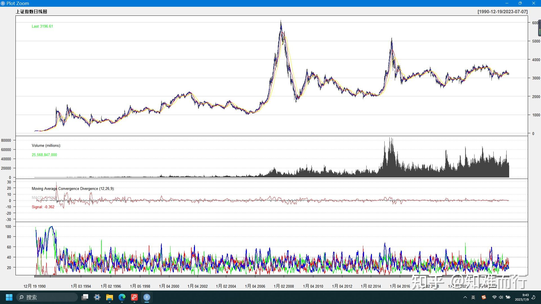
Task: Minimize the Plot Zoom window
Action: tap(507, 3)
